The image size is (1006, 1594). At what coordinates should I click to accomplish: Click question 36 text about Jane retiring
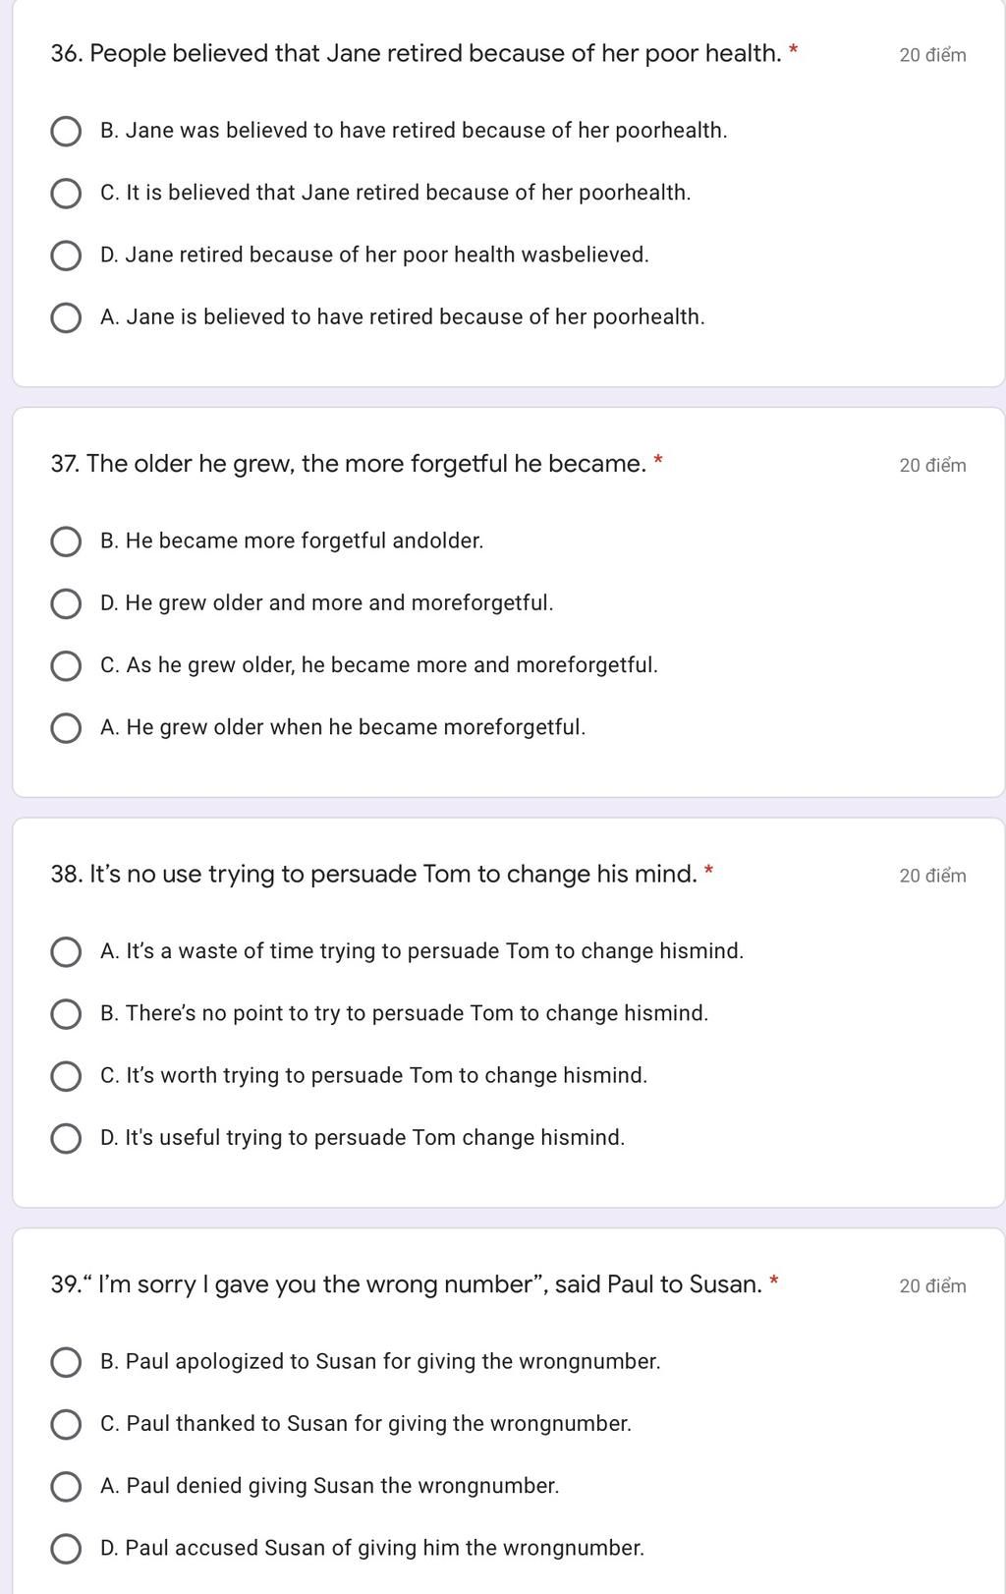click(x=417, y=53)
